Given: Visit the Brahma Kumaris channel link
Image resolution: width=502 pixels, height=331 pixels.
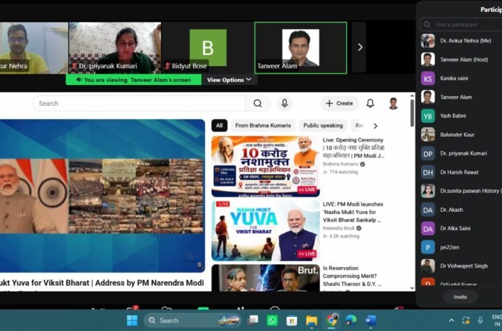Looking at the screenshot, I should (341, 164).
